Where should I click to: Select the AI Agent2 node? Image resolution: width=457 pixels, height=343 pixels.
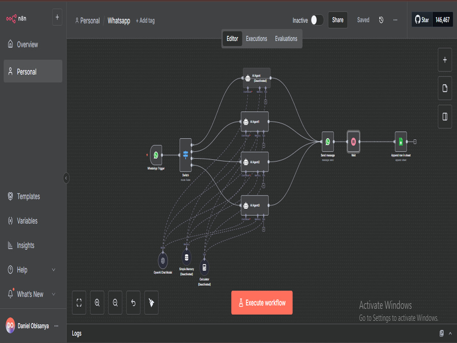pos(255,162)
